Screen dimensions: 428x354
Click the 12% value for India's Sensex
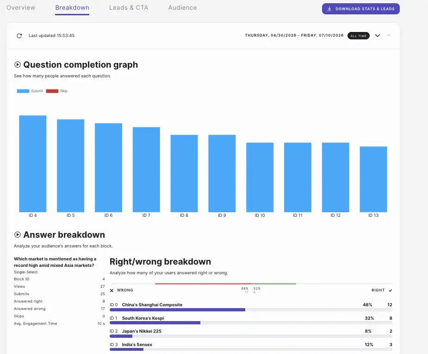tap(369, 344)
